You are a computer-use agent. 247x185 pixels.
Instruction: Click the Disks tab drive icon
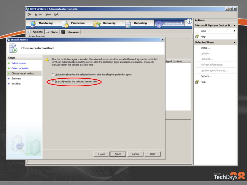point(47,32)
